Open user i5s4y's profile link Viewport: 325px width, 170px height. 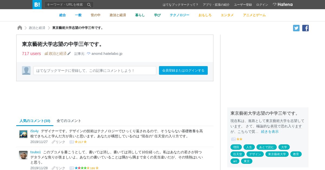point(34,131)
